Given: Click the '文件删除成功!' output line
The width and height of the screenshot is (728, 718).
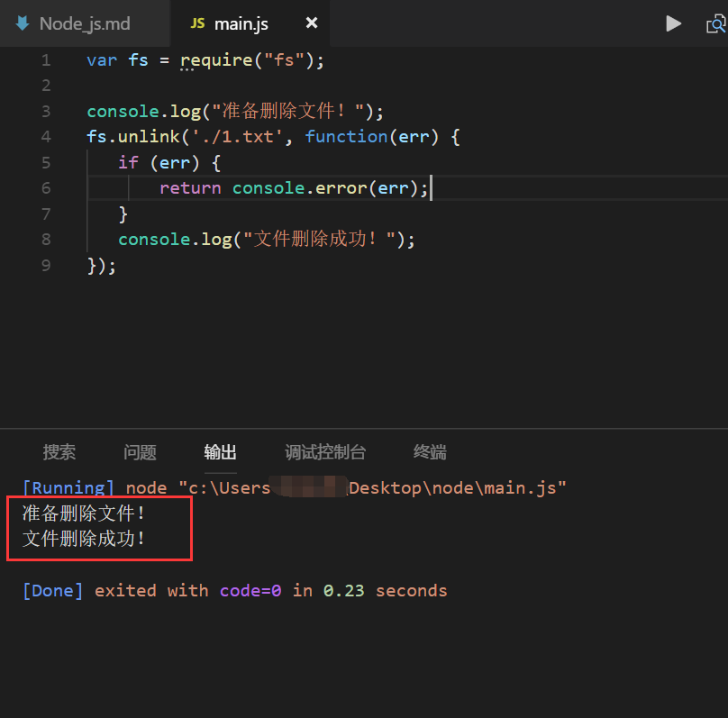Looking at the screenshot, I should click(x=84, y=540).
